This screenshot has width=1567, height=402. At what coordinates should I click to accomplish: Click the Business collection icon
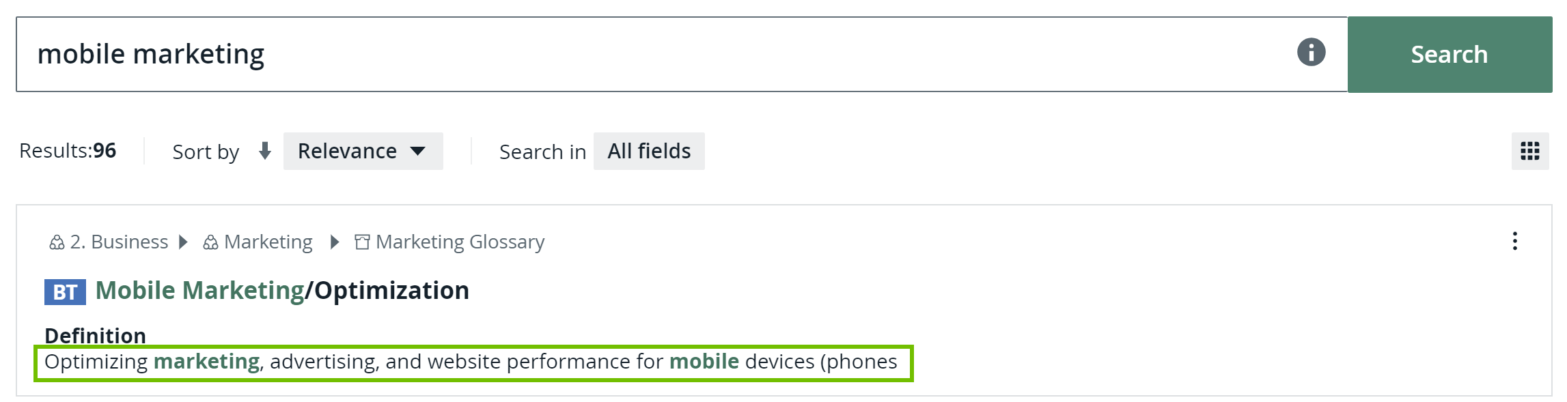click(x=57, y=242)
